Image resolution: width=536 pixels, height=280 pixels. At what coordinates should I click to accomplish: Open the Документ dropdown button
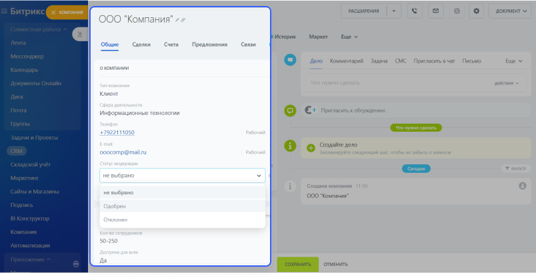pyautogui.click(x=511, y=11)
